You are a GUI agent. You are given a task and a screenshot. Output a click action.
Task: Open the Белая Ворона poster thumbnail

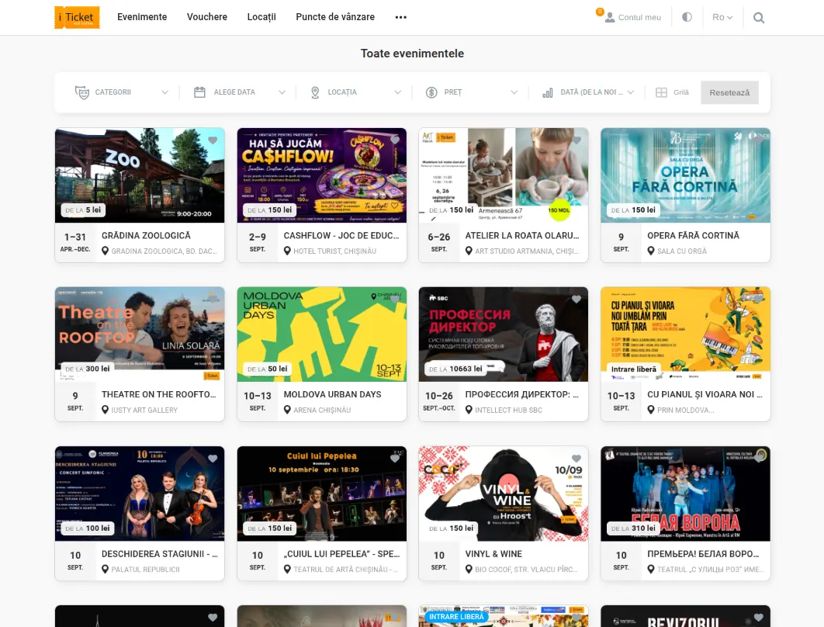(x=685, y=494)
